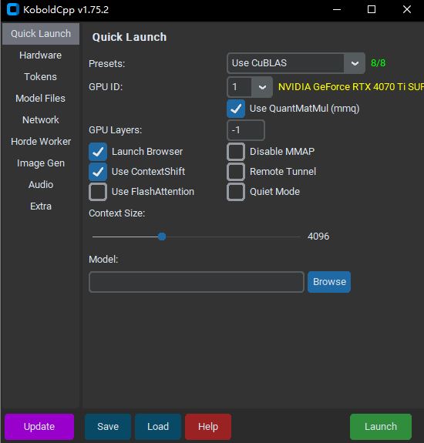Click the KoboldCpp app icon in title bar
Viewport: 424px width, 443px height.
[x=12, y=9]
